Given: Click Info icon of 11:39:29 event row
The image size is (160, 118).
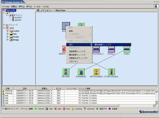Looking at the screenshot, I should click(4, 96).
